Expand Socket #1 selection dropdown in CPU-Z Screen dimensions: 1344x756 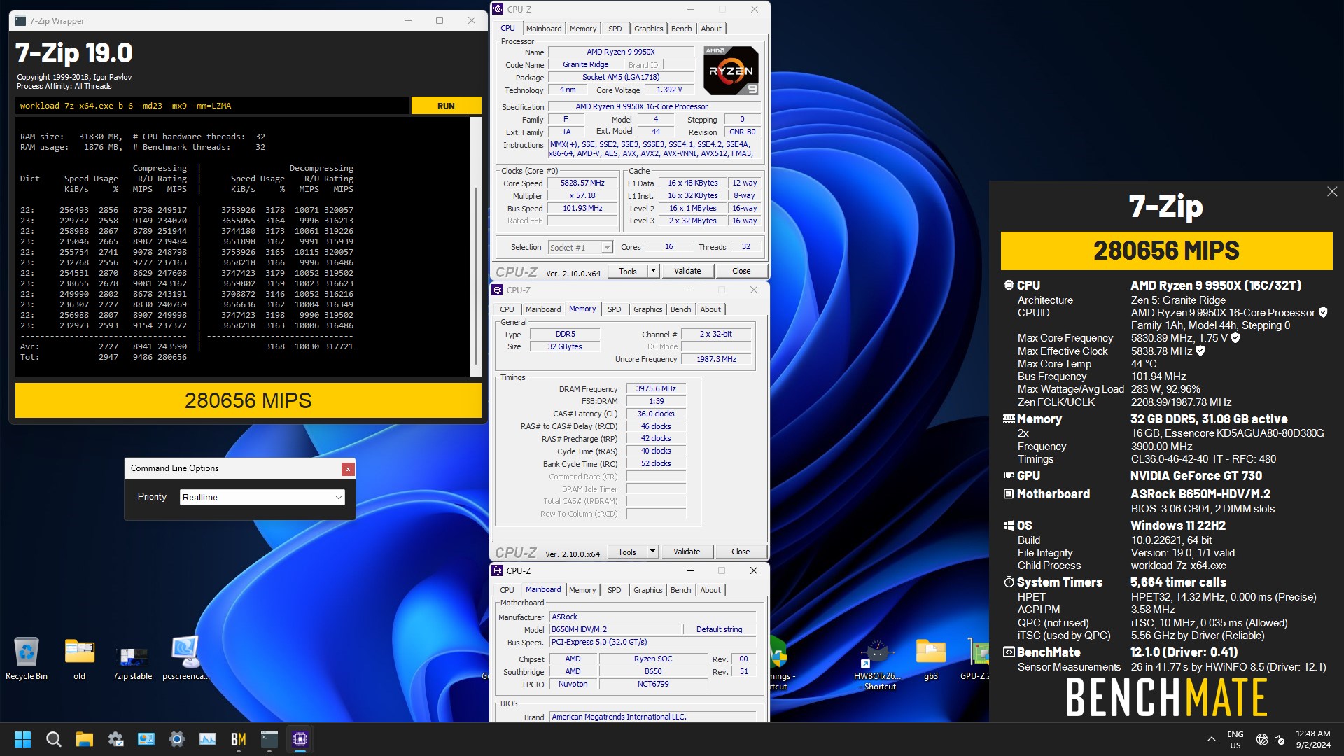coord(607,248)
